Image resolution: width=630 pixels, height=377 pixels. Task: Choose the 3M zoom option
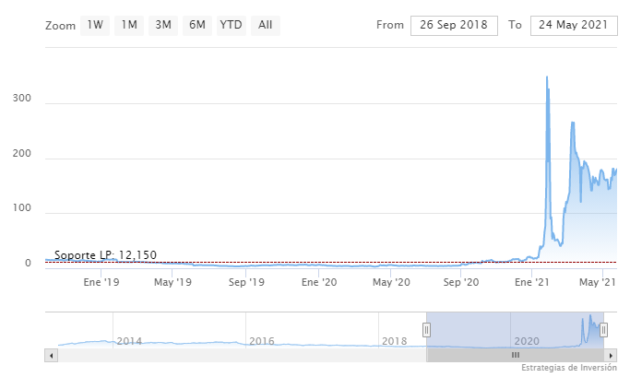click(x=163, y=25)
